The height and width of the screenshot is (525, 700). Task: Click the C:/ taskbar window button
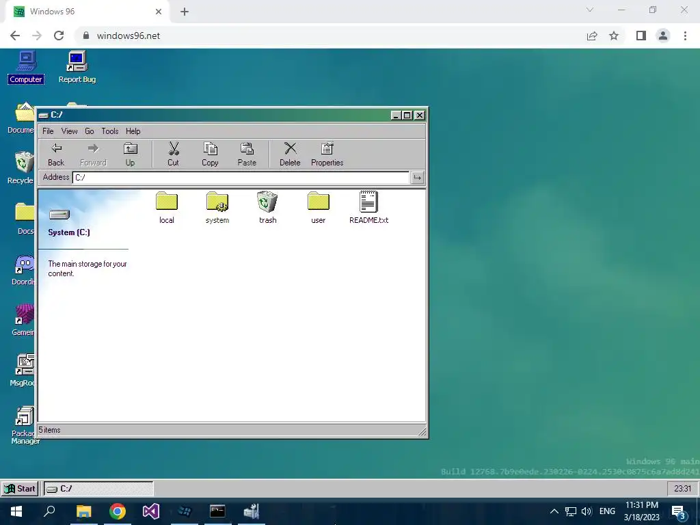coord(98,488)
